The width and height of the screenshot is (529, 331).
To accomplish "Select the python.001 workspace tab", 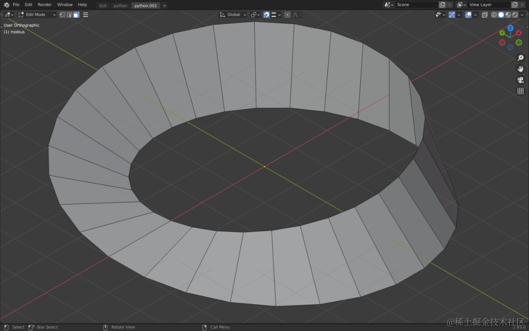I will pos(146,5).
